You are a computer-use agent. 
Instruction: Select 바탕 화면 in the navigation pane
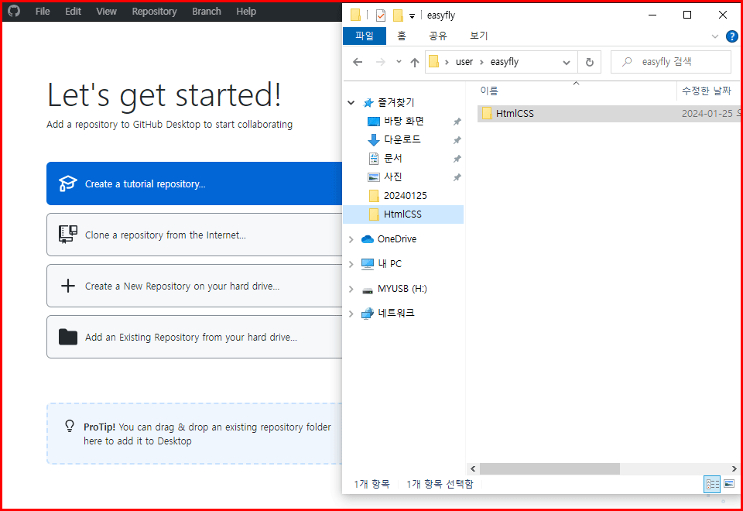coord(404,122)
